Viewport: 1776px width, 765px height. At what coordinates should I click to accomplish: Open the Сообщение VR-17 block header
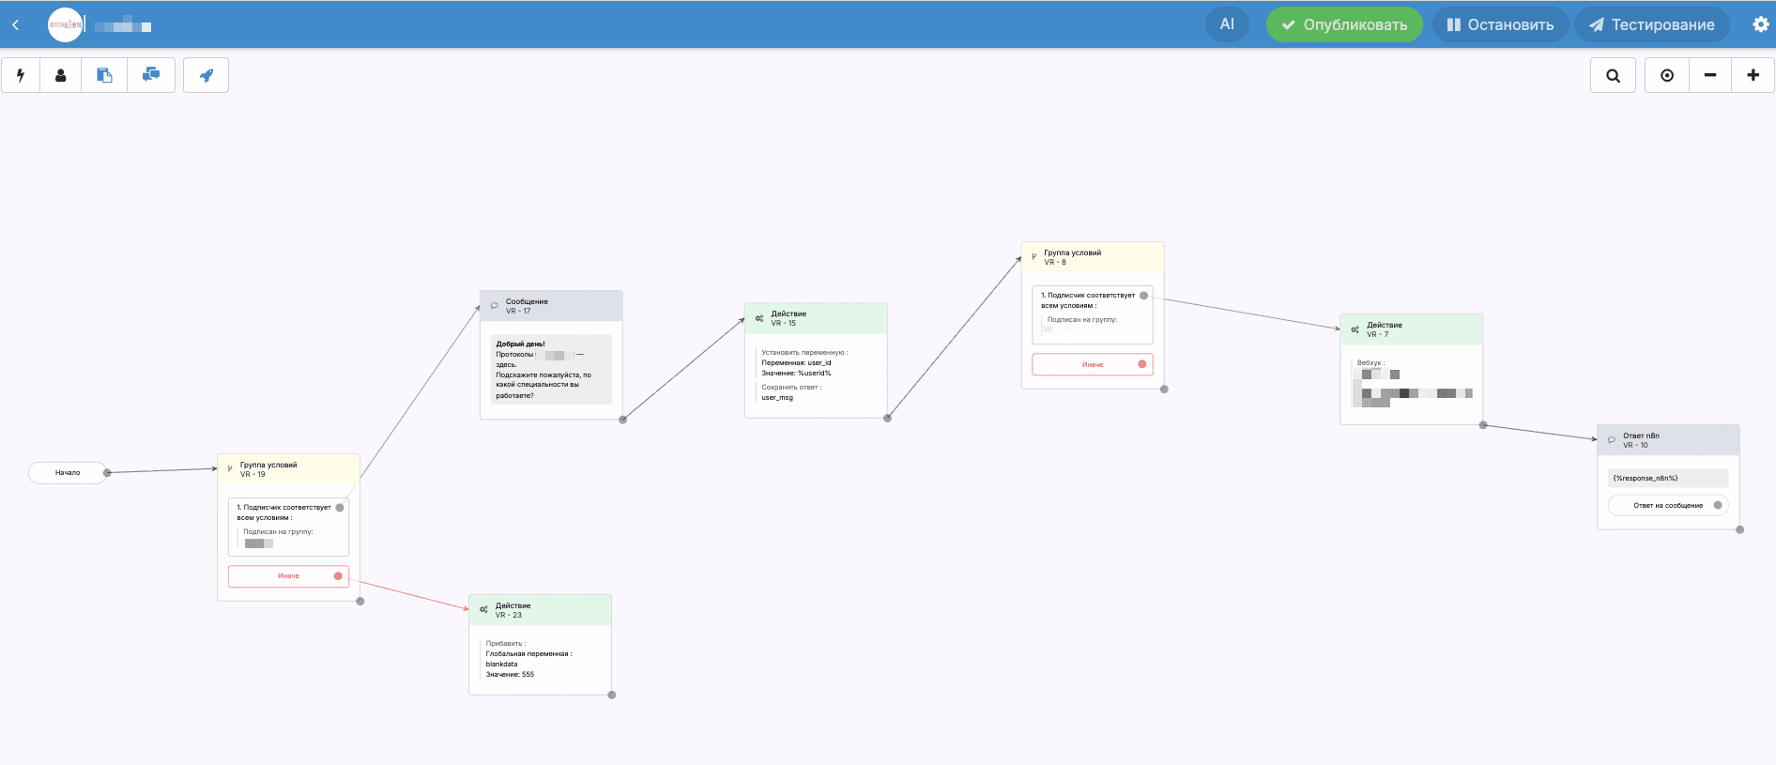(551, 306)
